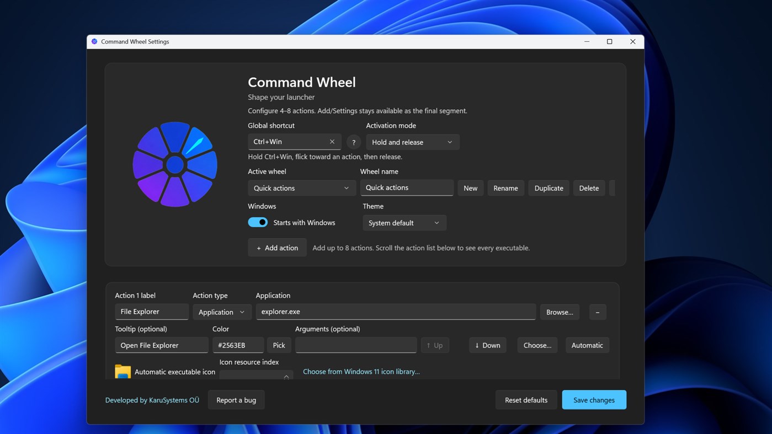Click the Wheel name input field
The image size is (772, 434).
point(407,187)
